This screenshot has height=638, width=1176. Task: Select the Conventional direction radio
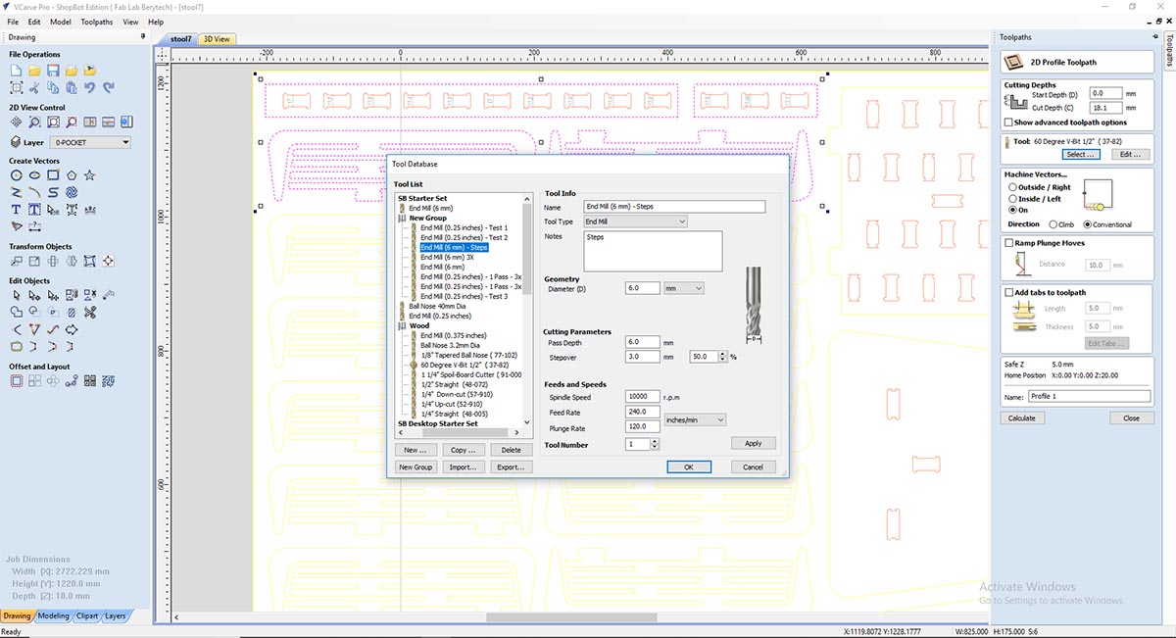[1088, 224]
